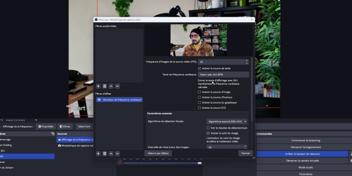Click the mute speaker icon in audio mixer

point(120,162)
